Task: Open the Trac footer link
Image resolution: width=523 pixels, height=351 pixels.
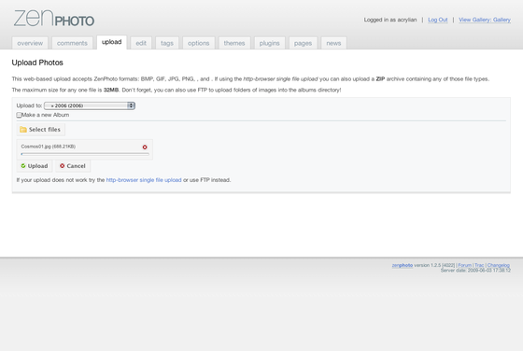Action: [x=479, y=265]
